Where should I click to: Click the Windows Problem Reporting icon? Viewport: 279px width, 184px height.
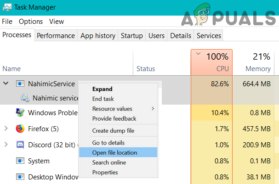(x=20, y=112)
